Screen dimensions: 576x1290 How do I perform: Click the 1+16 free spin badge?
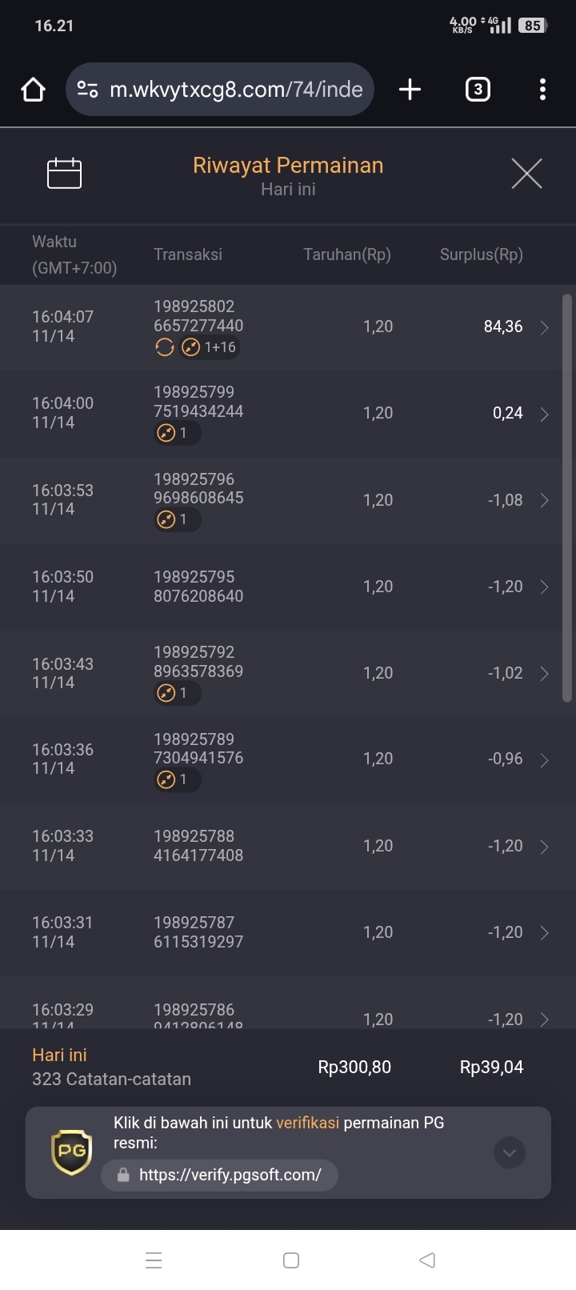pos(209,347)
